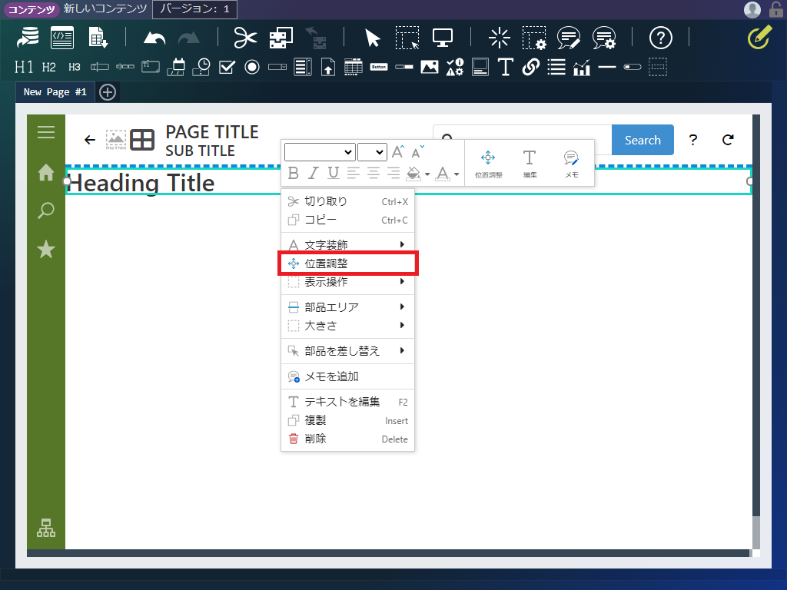Open the hamburger menu in green sidebar
Viewport: 787px width, 590px height.
tap(46, 132)
